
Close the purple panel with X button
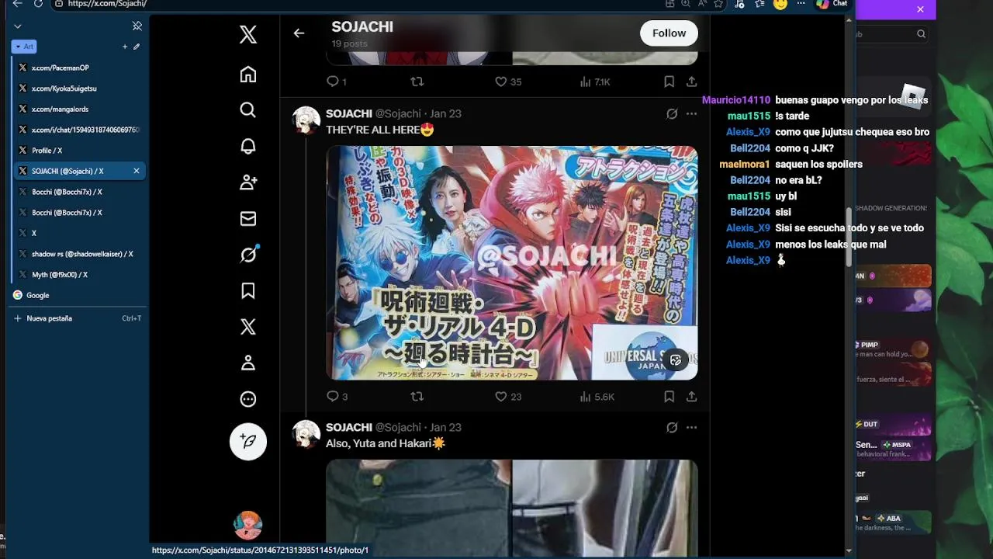920,9
